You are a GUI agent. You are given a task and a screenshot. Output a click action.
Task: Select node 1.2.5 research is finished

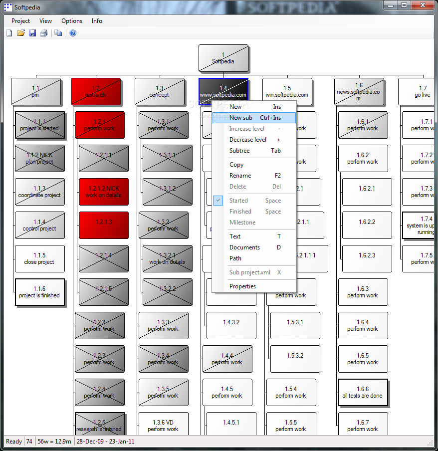pyautogui.click(x=100, y=424)
